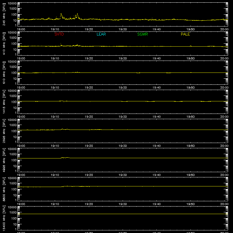Click the 100 tick label on 1415 MHz axis
233x233 pixels.
(14, 102)
